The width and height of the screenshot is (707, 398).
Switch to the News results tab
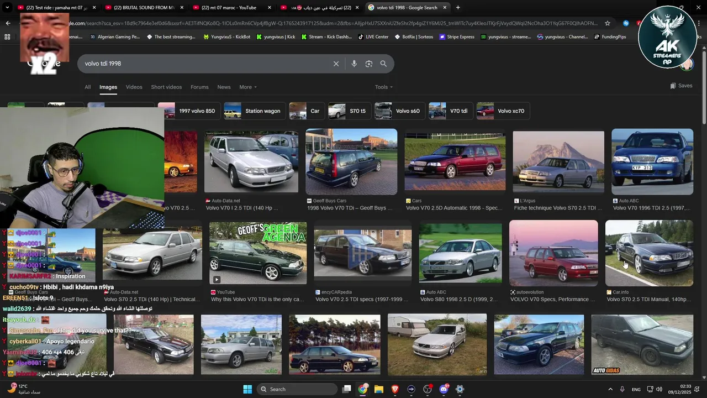(224, 87)
